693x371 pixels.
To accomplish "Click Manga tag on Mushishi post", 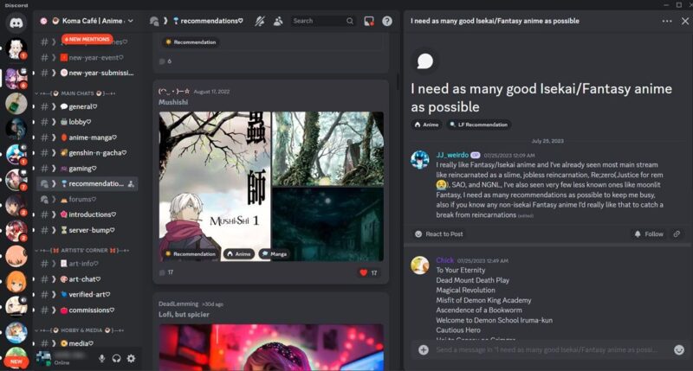I will coord(275,253).
